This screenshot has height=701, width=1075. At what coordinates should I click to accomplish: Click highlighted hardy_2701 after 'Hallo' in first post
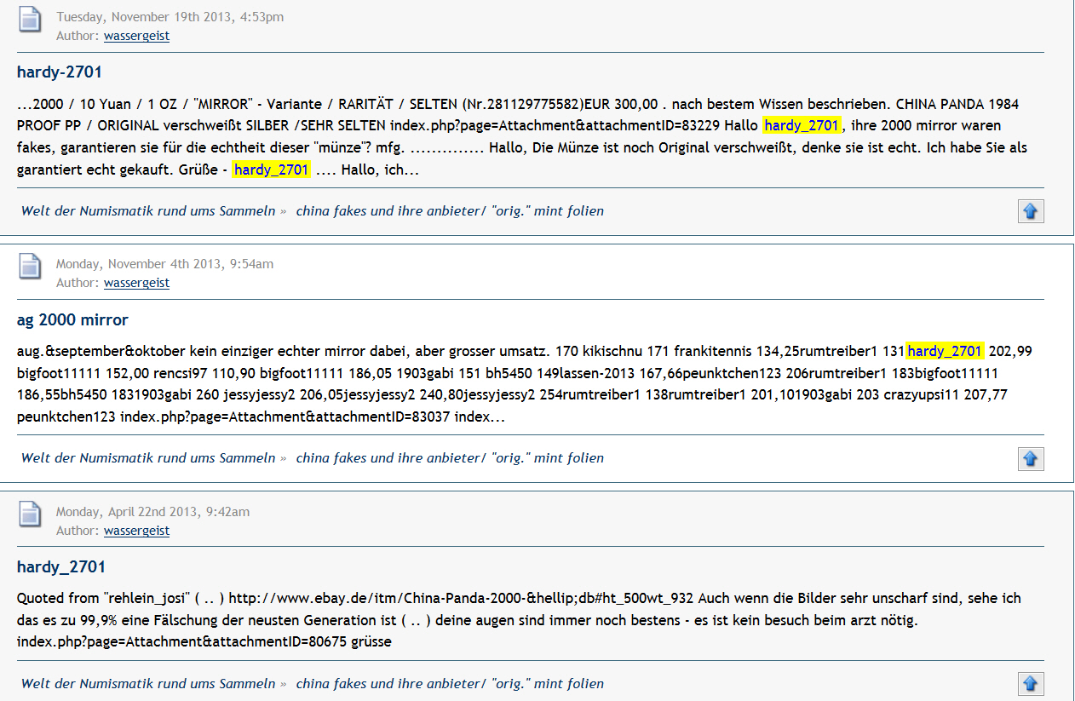801,126
